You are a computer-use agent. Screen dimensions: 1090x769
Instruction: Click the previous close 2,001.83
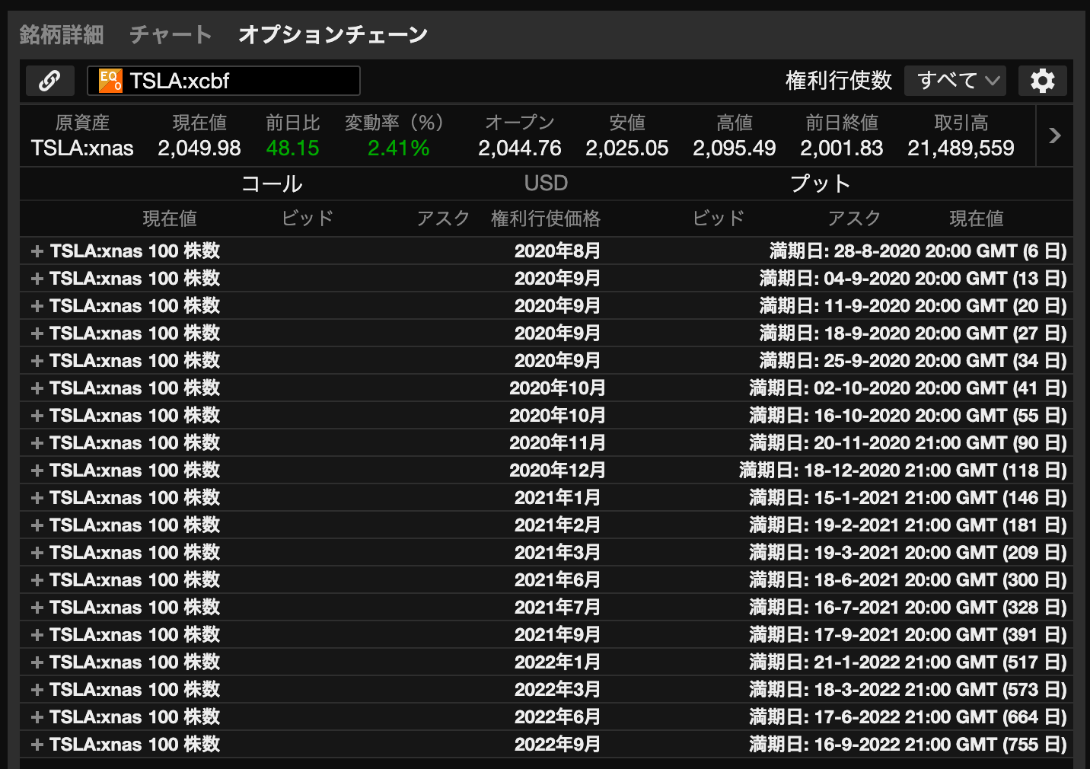tap(842, 148)
